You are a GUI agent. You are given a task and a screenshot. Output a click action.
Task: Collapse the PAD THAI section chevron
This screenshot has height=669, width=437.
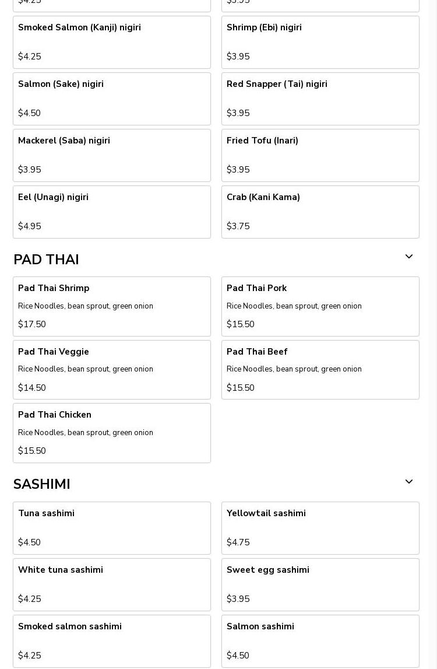click(x=408, y=257)
